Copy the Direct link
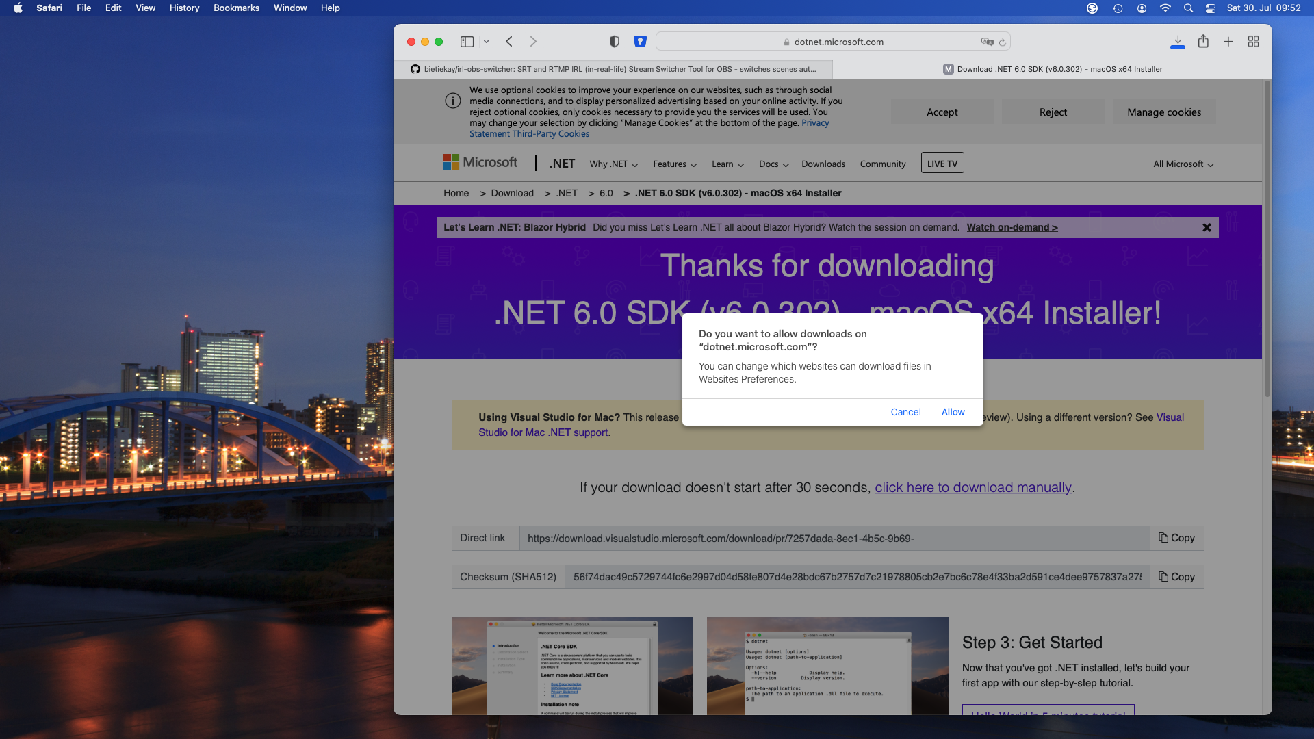The image size is (1314, 739). (x=1176, y=538)
